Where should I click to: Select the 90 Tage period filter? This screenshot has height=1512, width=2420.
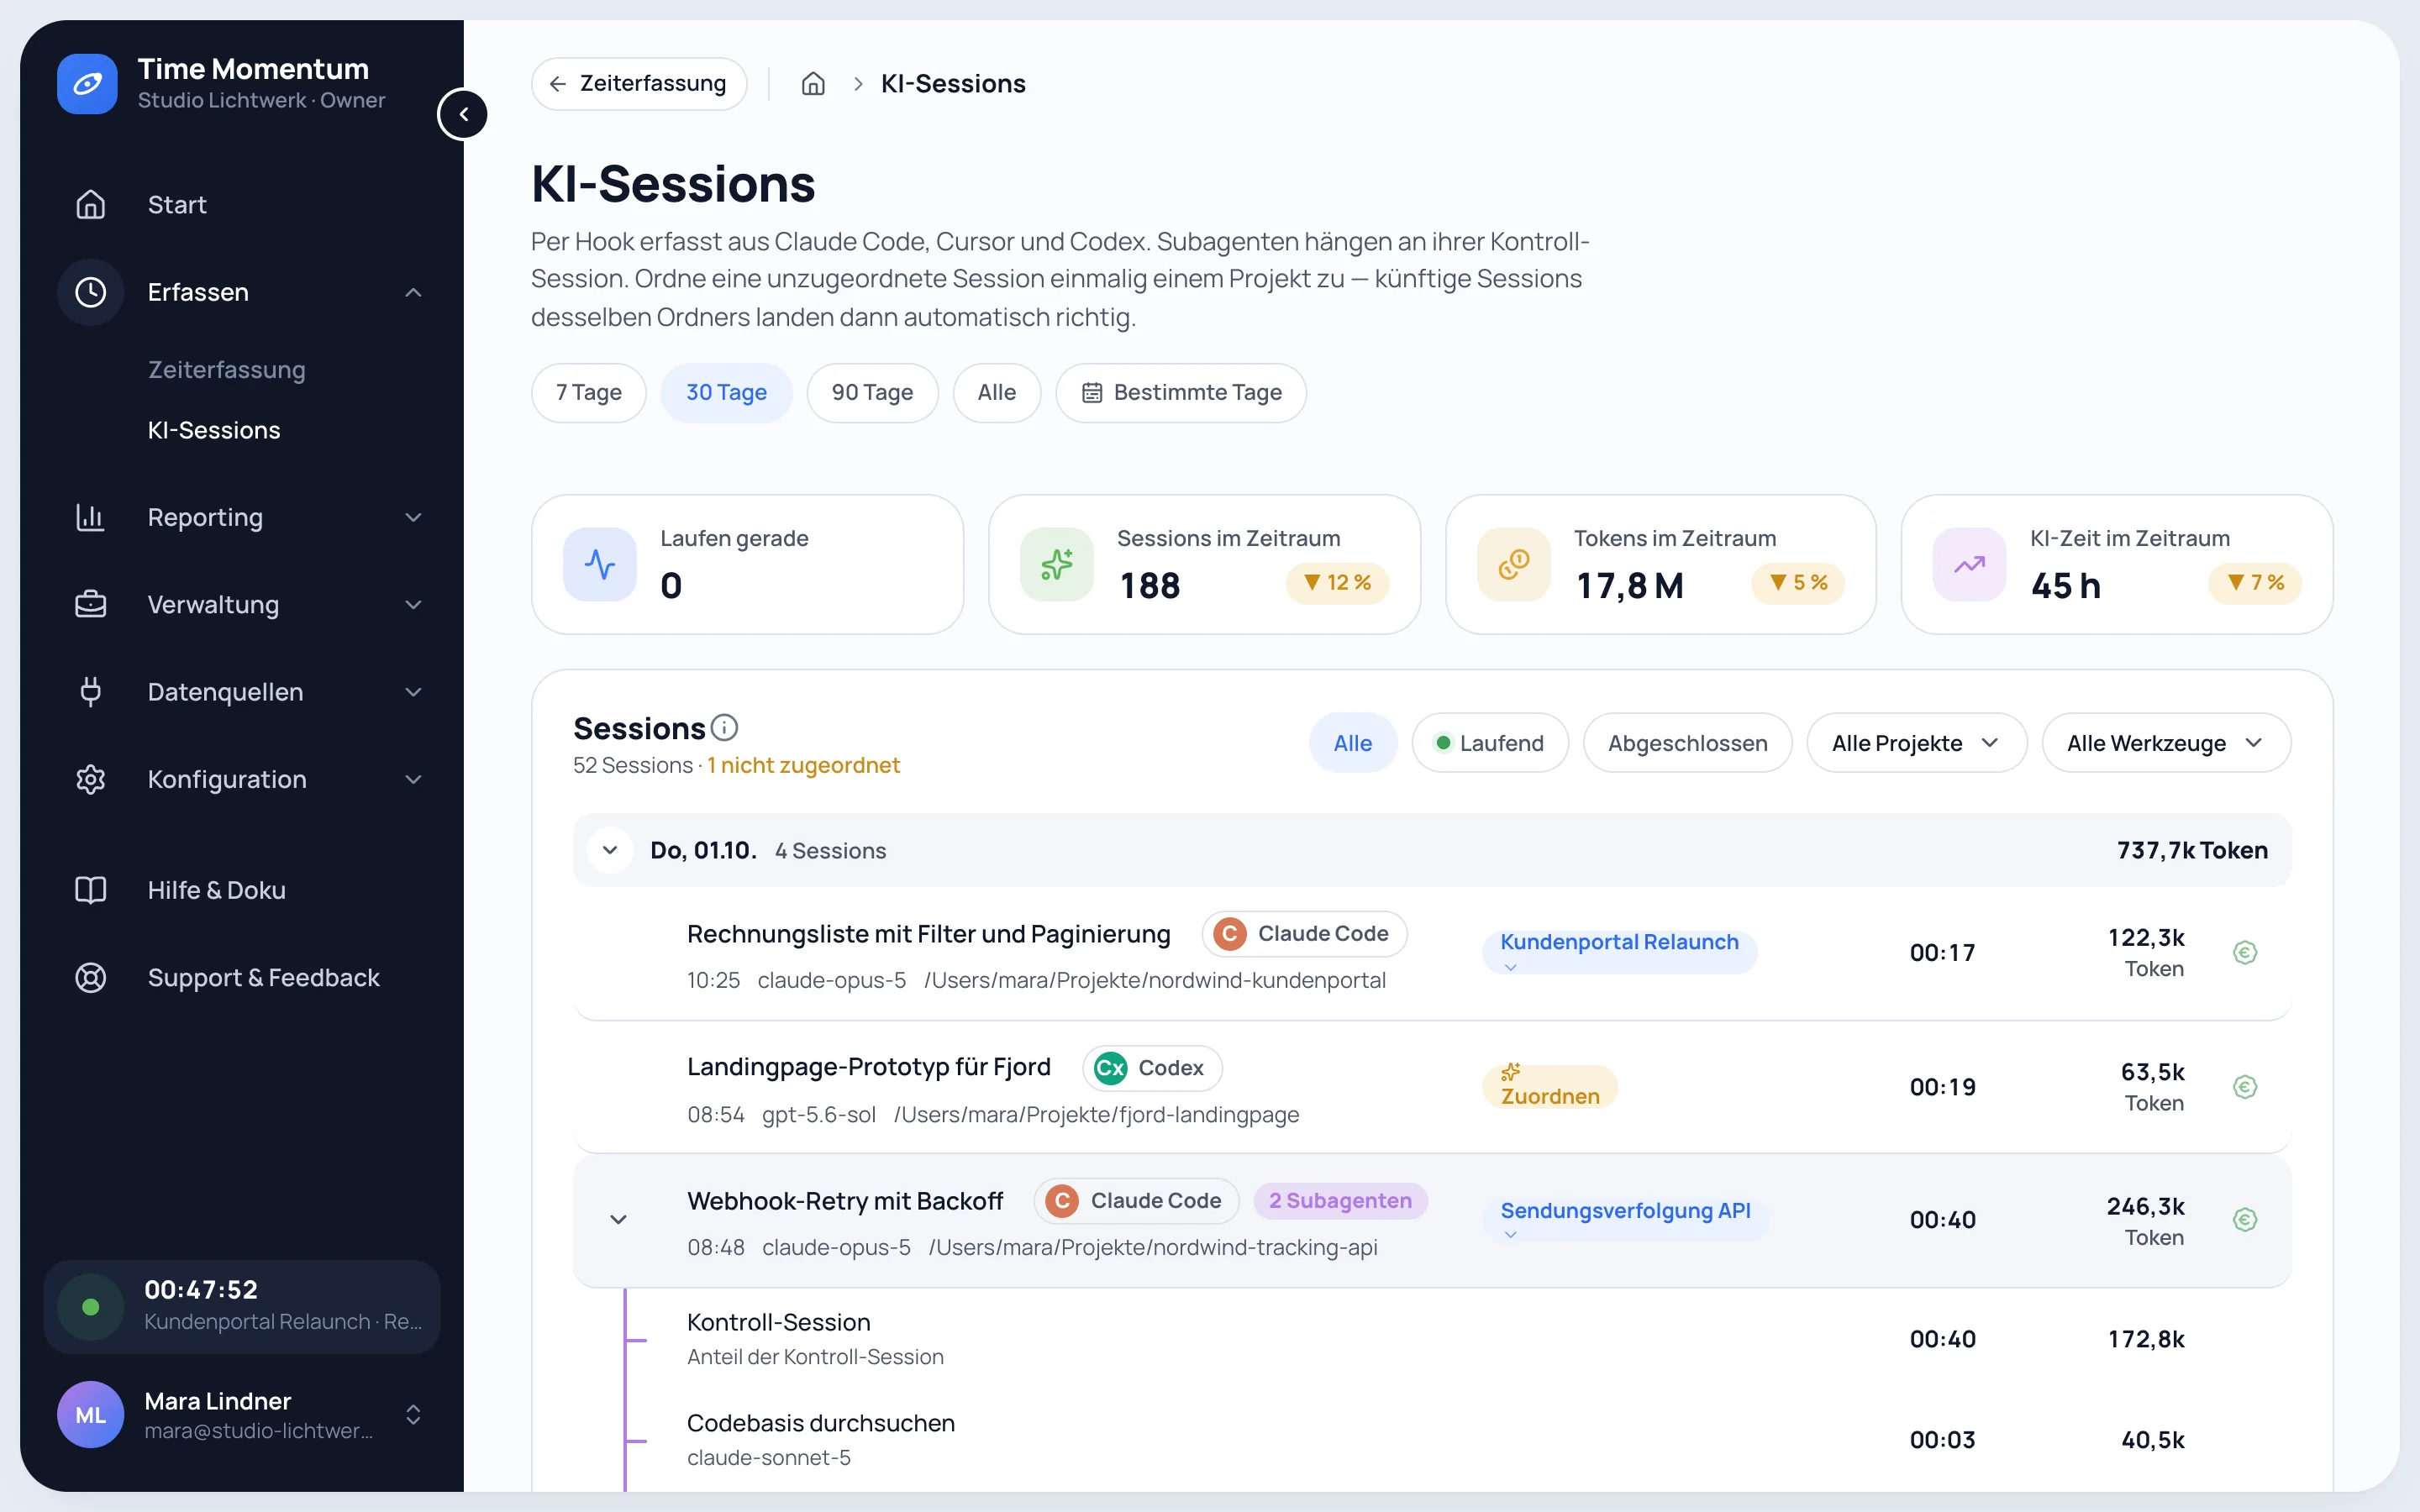873,393
